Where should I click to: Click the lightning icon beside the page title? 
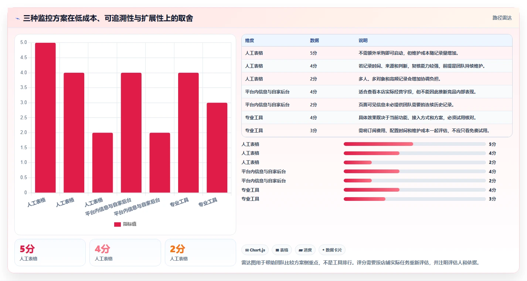(17, 18)
